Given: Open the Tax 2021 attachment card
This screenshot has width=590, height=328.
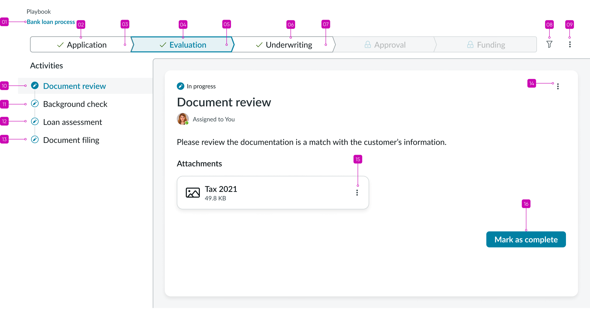Looking at the screenshot, I should pos(272,192).
